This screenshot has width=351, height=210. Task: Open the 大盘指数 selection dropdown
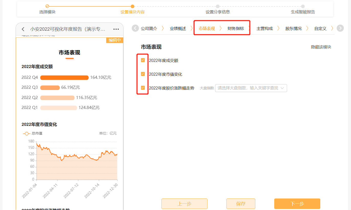(x=251, y=88)
